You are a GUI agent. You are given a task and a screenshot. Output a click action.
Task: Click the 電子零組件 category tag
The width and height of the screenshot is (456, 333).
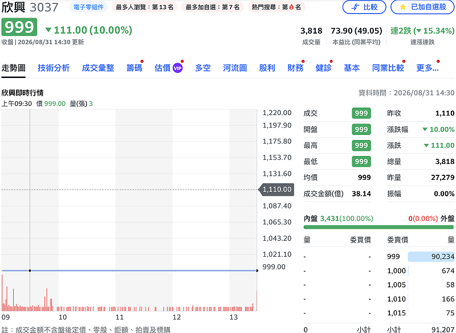88,7
